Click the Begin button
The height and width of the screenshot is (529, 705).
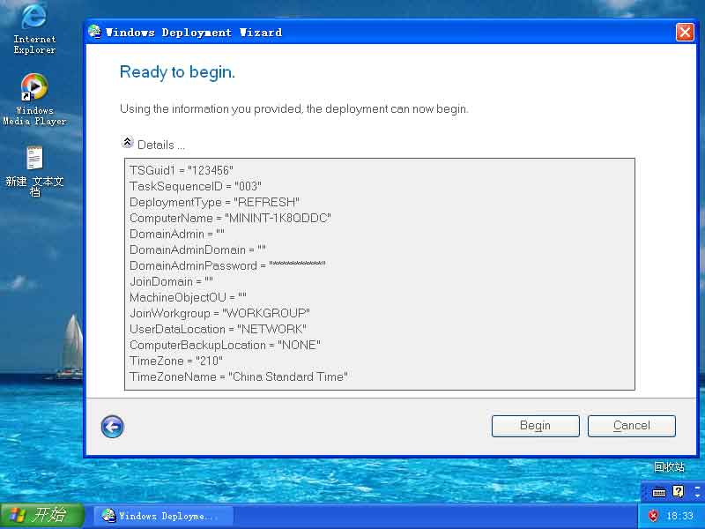tap(535, 426)
